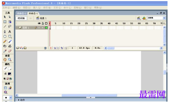Click the back arrow button
The image size is (170, 103).
tap(31, 18)
